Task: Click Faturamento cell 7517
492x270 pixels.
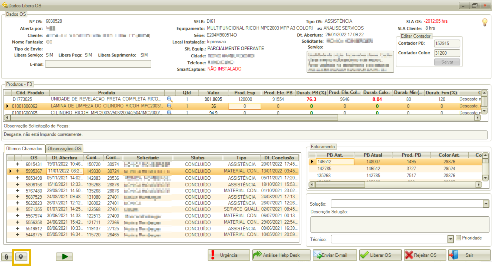Action: (x=411, y=176)
